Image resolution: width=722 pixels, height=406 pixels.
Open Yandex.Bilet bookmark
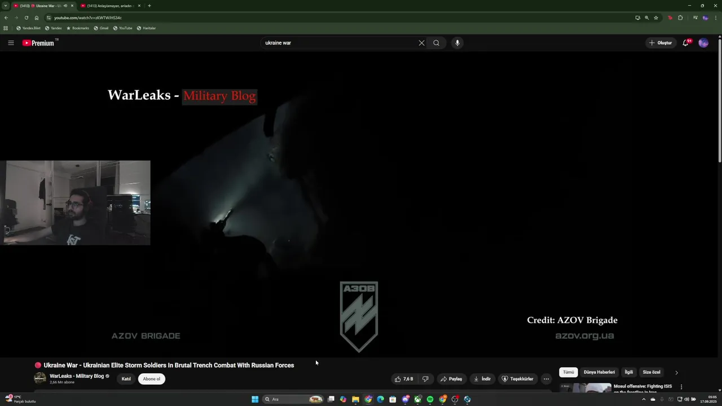point(28,28)
